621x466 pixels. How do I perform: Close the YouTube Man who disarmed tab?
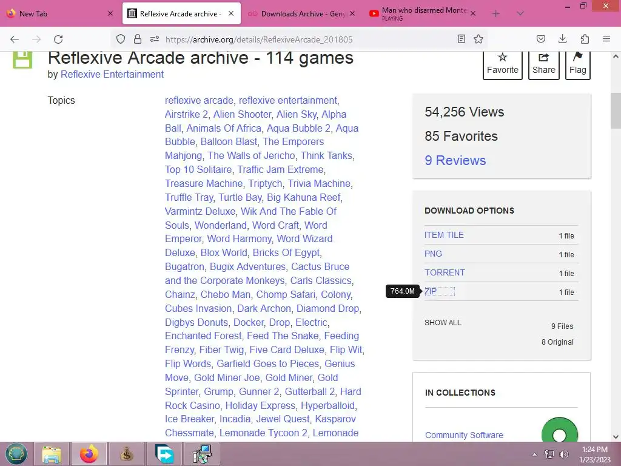click(472, 13)
